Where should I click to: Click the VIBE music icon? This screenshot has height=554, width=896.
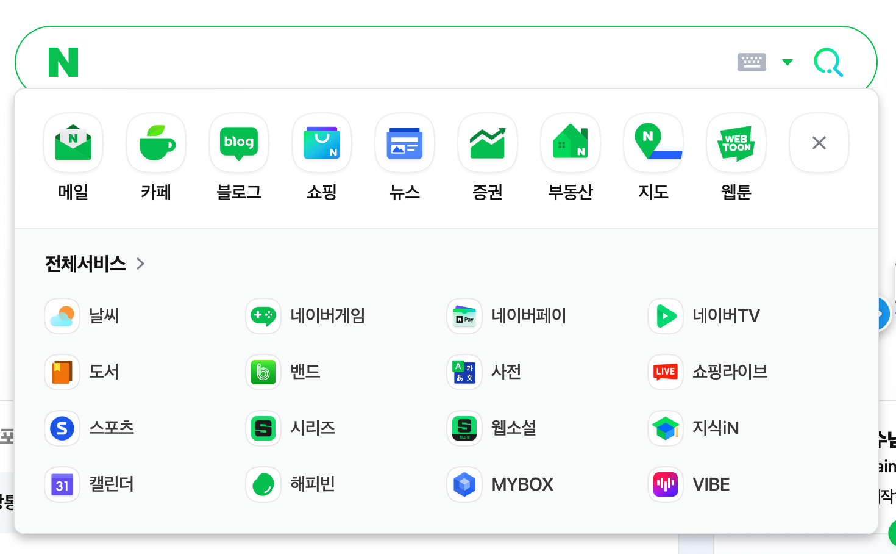(666, 484)
